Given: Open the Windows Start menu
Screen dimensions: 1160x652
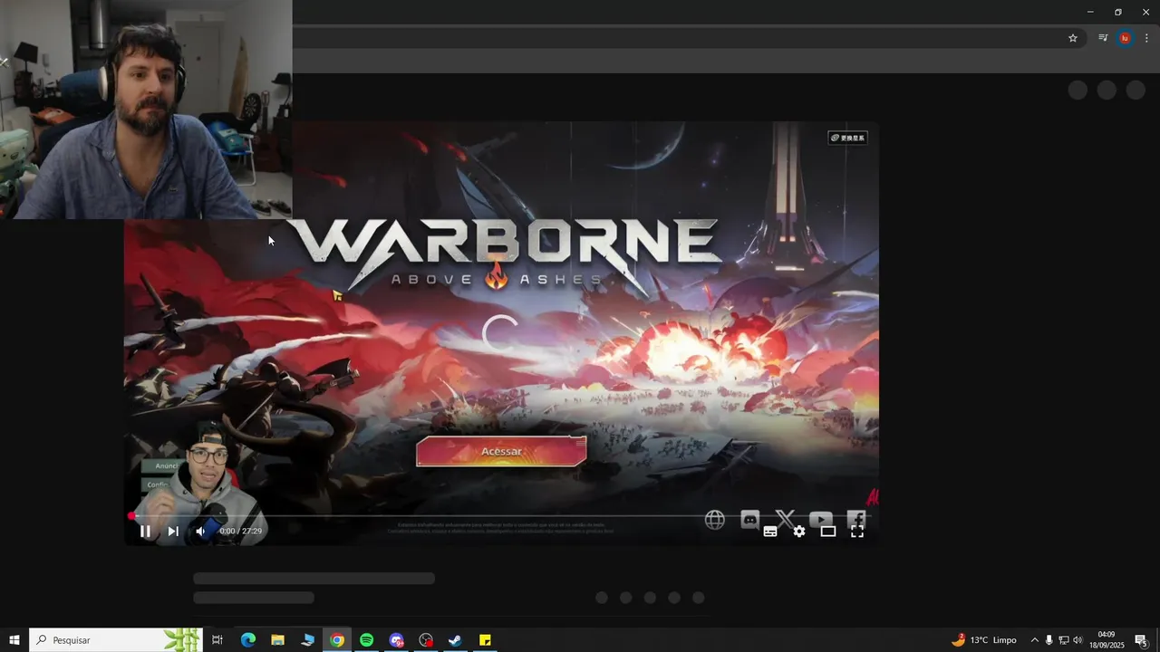Looking at the screenshot, I should (x=14, y=640).
